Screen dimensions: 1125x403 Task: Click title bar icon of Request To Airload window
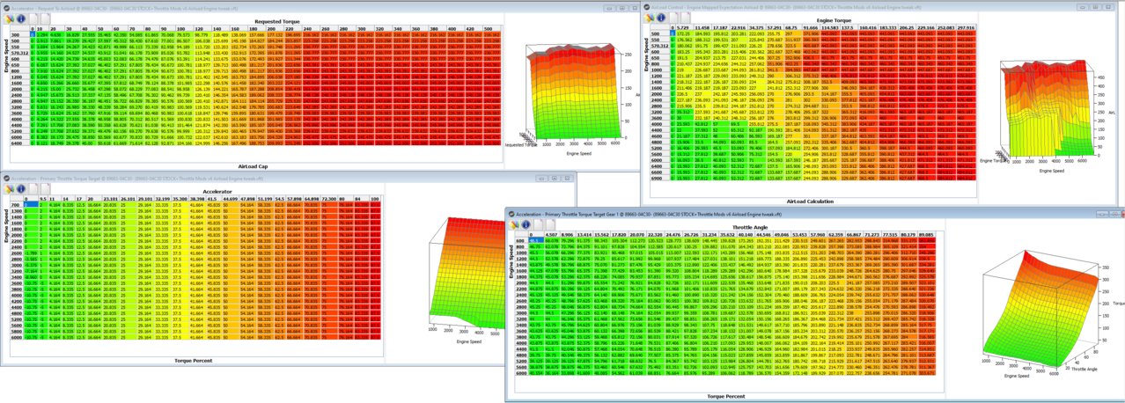coord(7,8)
